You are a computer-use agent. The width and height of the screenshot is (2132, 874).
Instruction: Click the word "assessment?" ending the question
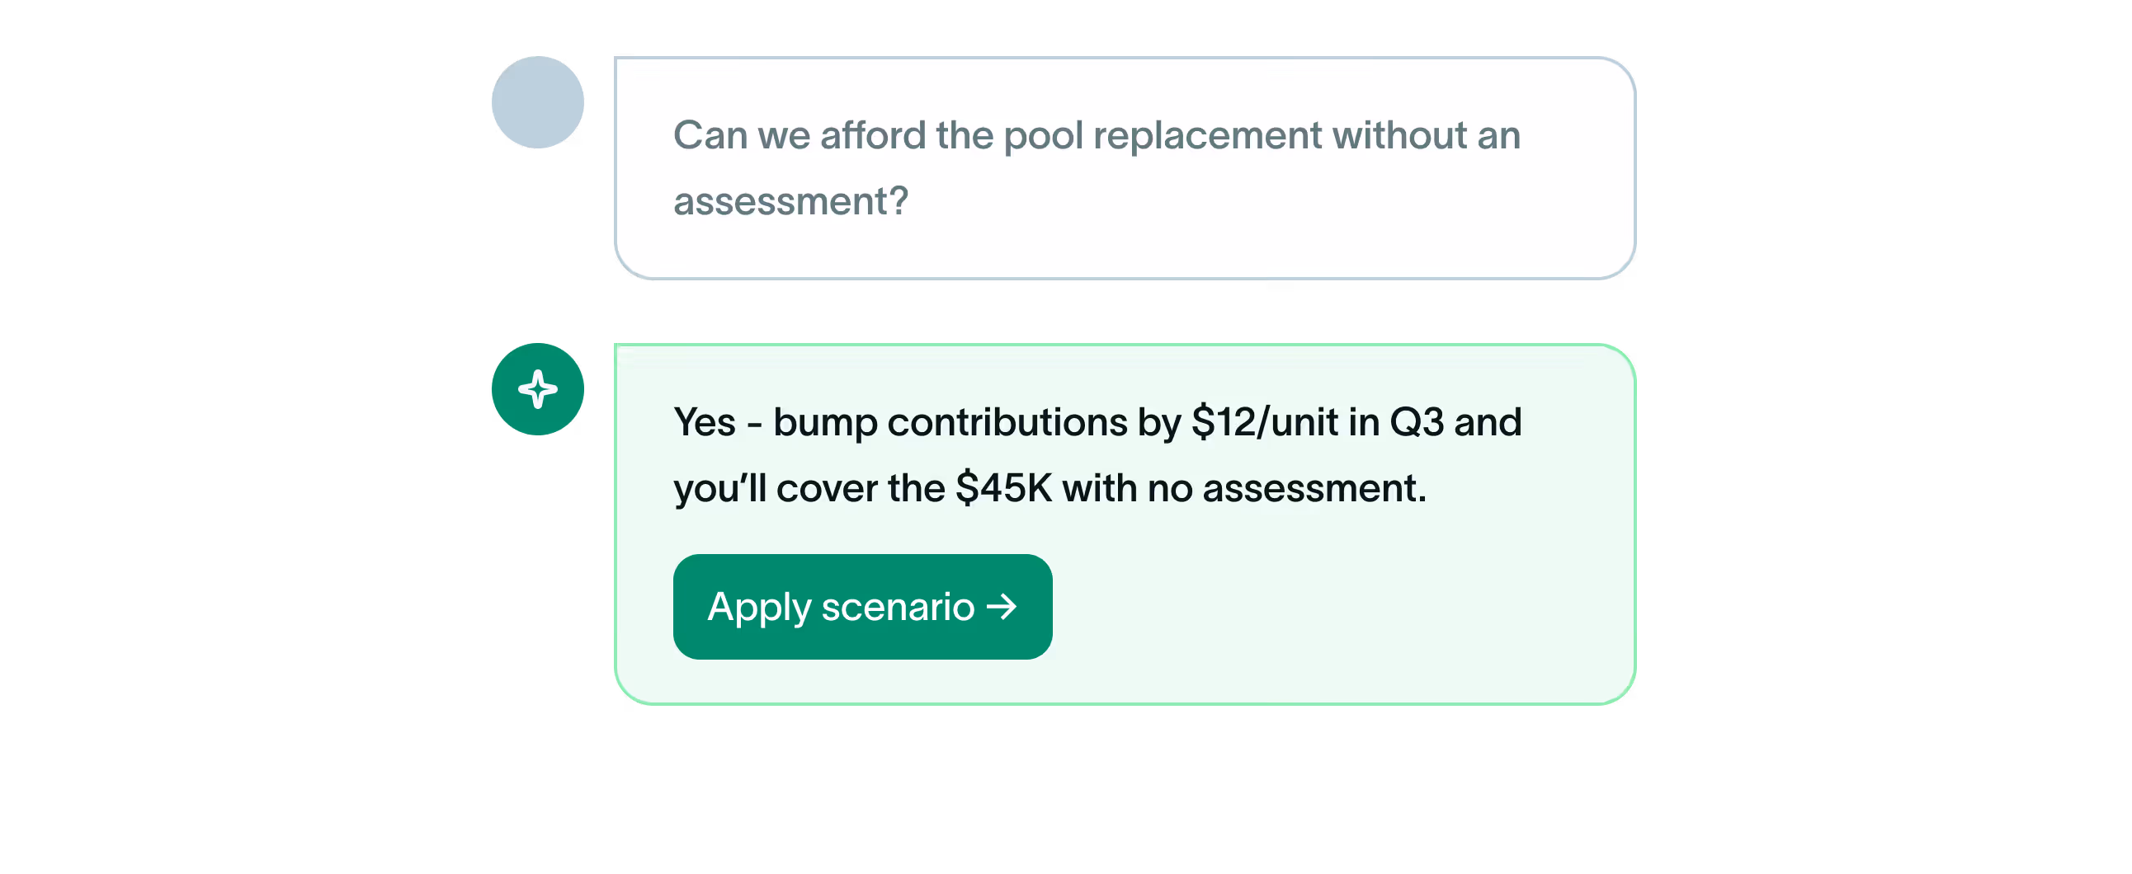pyautogui.click(x=790, y=202)
